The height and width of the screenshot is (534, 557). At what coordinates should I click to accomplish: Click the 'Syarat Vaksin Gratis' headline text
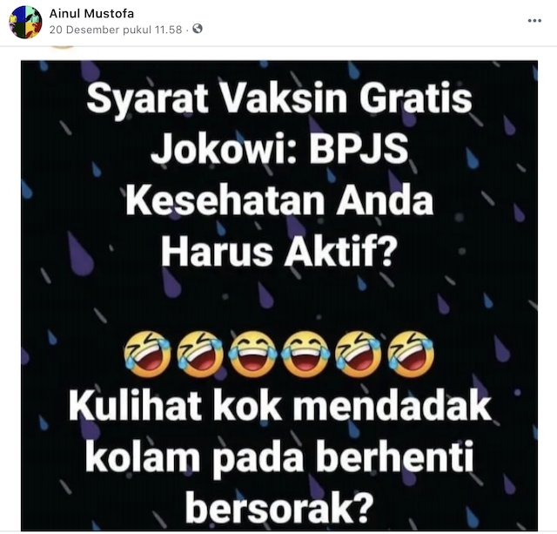(x=279, y=98)
